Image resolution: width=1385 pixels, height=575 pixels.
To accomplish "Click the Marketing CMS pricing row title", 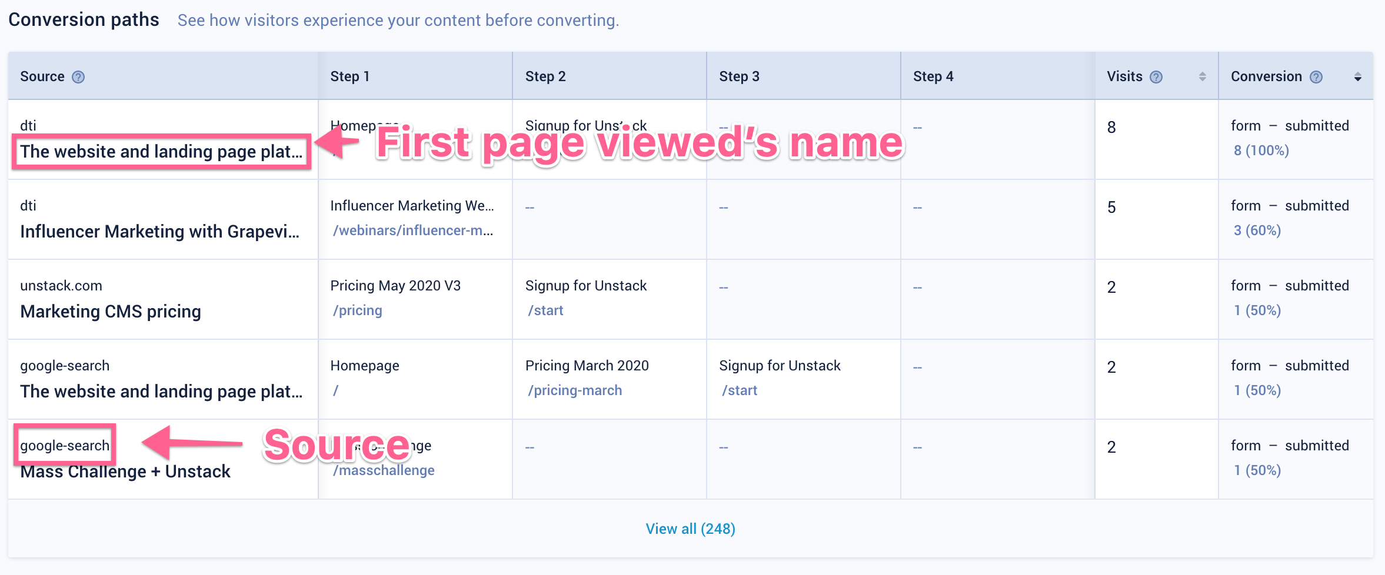I will click(111, 312).
